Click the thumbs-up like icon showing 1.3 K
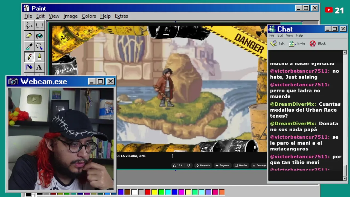 coord(177,165)
